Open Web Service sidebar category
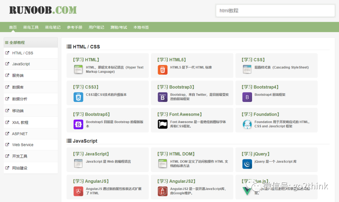The image size is (339, 202). [x=23, y=145]
